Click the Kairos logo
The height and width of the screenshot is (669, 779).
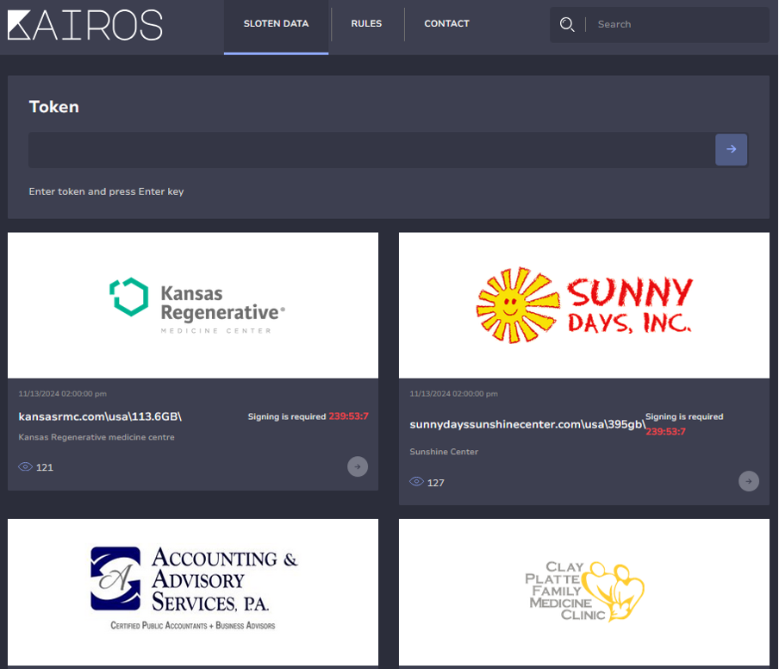[x=85, y=25]
